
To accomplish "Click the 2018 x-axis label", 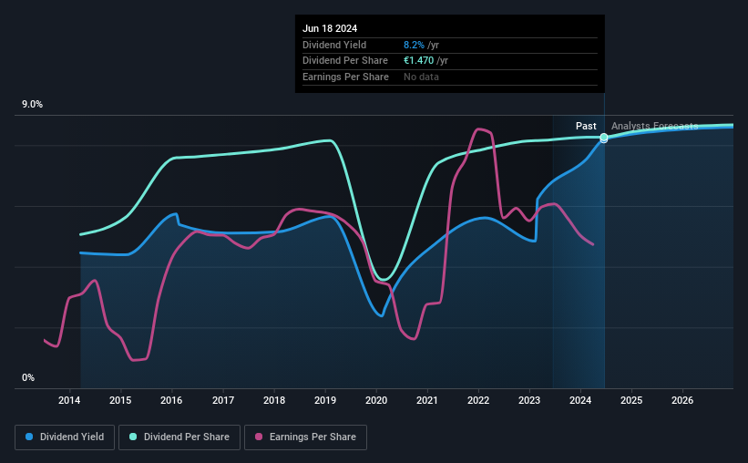I will [x=274, y=400].
